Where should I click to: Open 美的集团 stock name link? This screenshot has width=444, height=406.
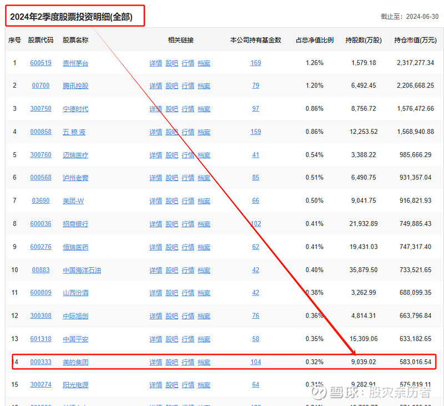pyautogui.click(x=75, y=362)
